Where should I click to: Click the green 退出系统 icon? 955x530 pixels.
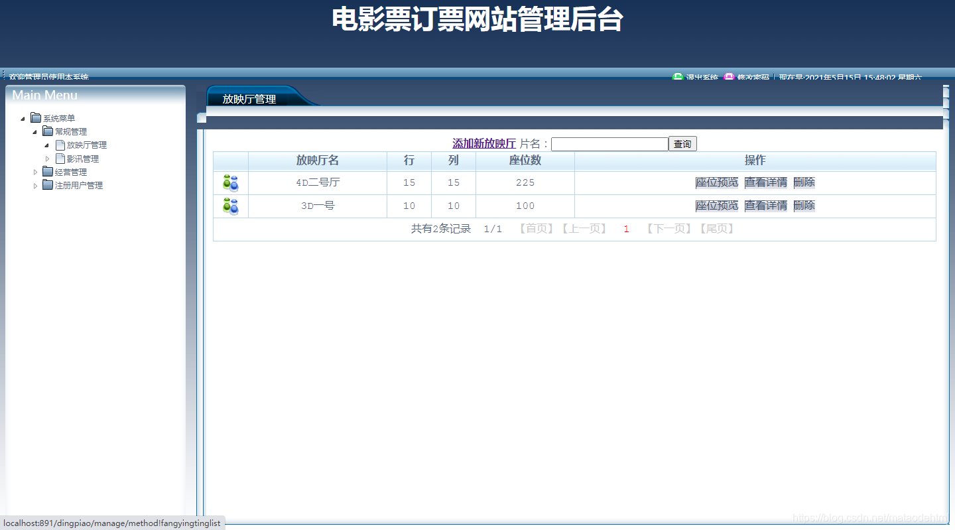(x=678, y=77)
